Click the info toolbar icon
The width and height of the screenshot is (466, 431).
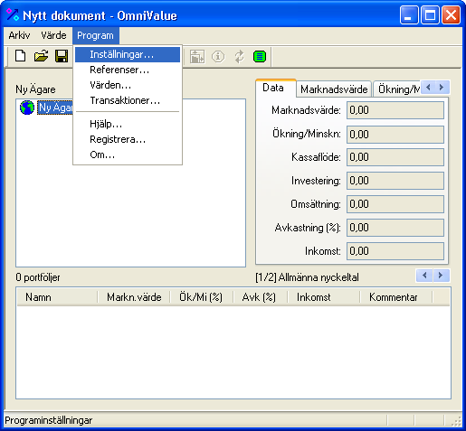click(218, 56)
